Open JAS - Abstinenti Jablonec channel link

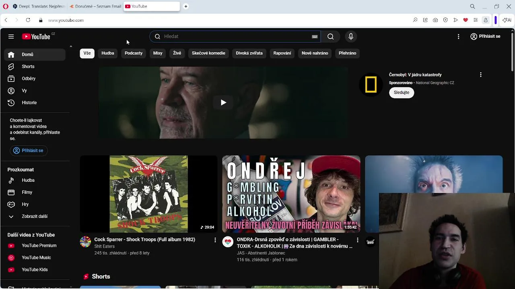pyautogui.click(x=261, y=253)
